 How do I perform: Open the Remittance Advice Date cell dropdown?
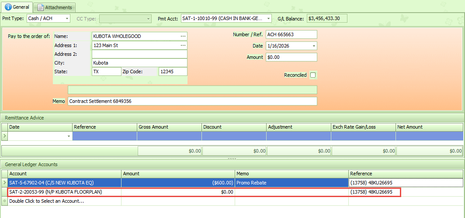(69, 136)
